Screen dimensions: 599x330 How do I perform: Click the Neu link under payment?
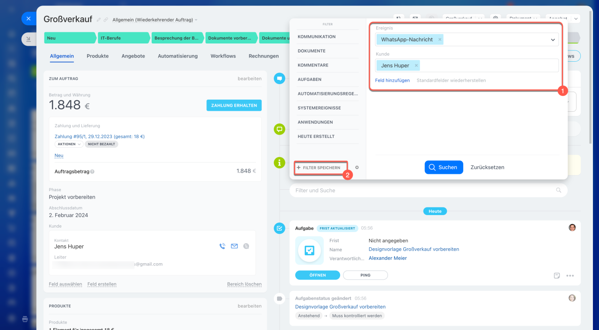coord(59,156)
